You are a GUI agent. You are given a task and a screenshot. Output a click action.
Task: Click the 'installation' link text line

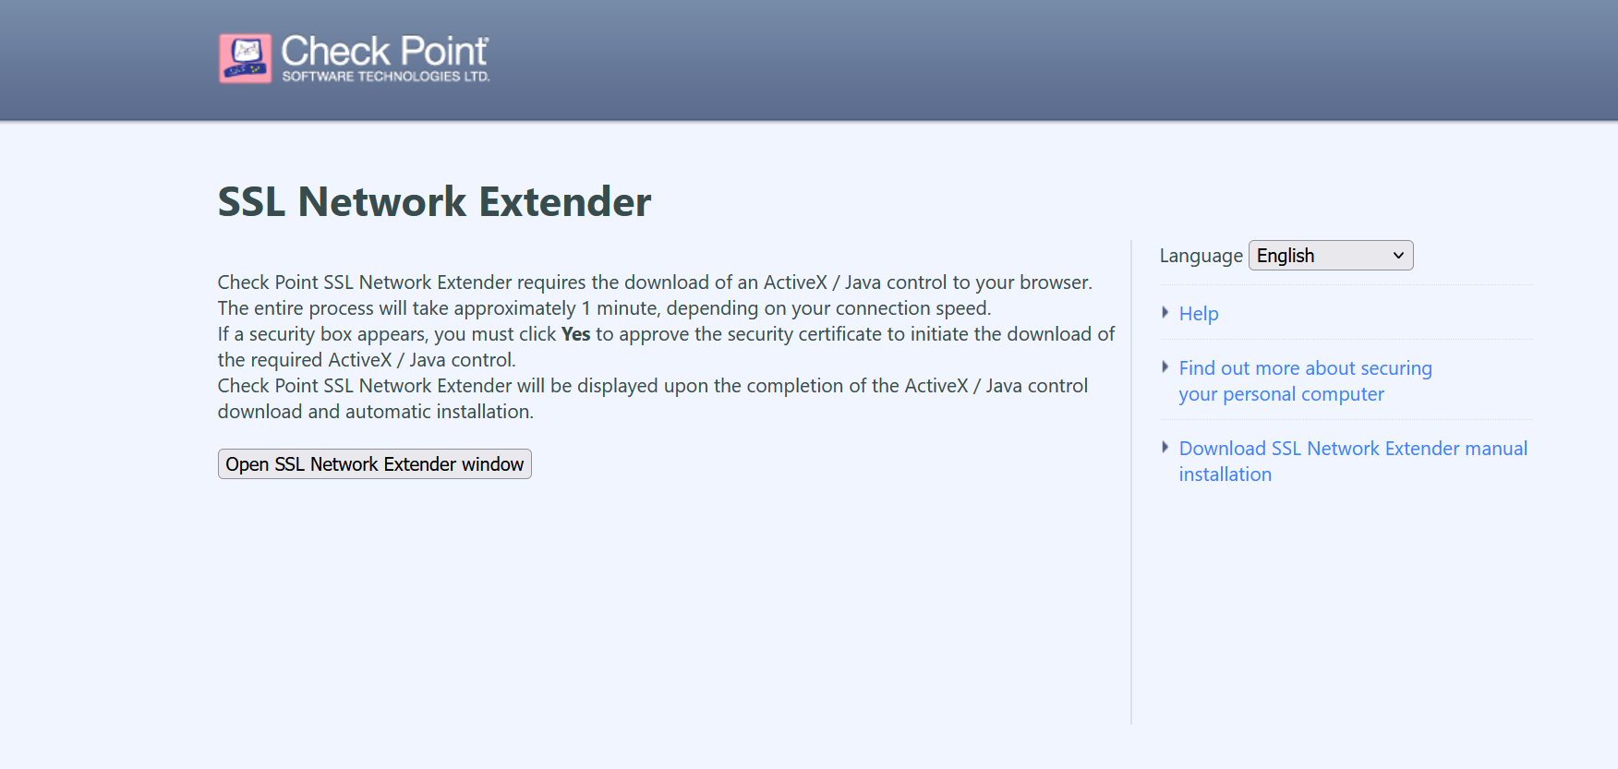click(x=1225, y=475)
